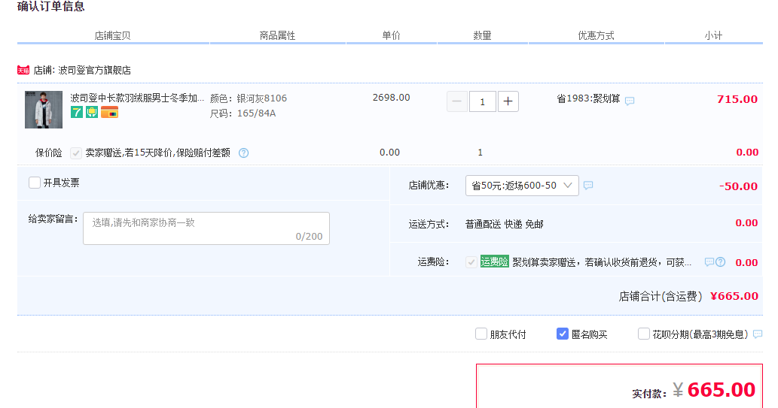Image resolution: width=778 pixels, height=408 pixels.
Task: Click the subtotal 715.00
Action: tap(737, 99)
